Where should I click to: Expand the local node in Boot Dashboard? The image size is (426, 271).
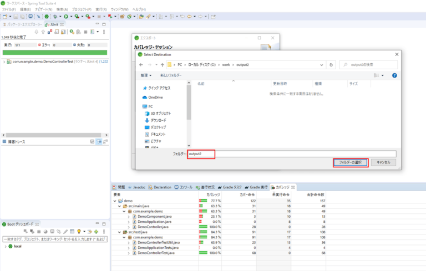tap(6, 246)
